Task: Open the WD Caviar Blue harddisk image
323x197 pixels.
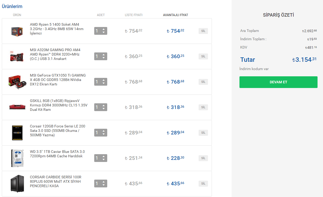Action: tap(17, 158)
